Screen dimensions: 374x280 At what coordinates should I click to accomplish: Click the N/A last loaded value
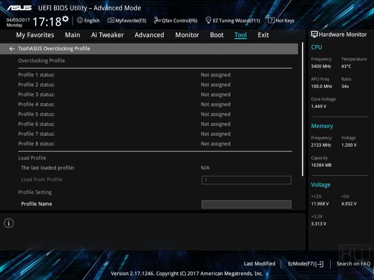(x=205, y=168)
